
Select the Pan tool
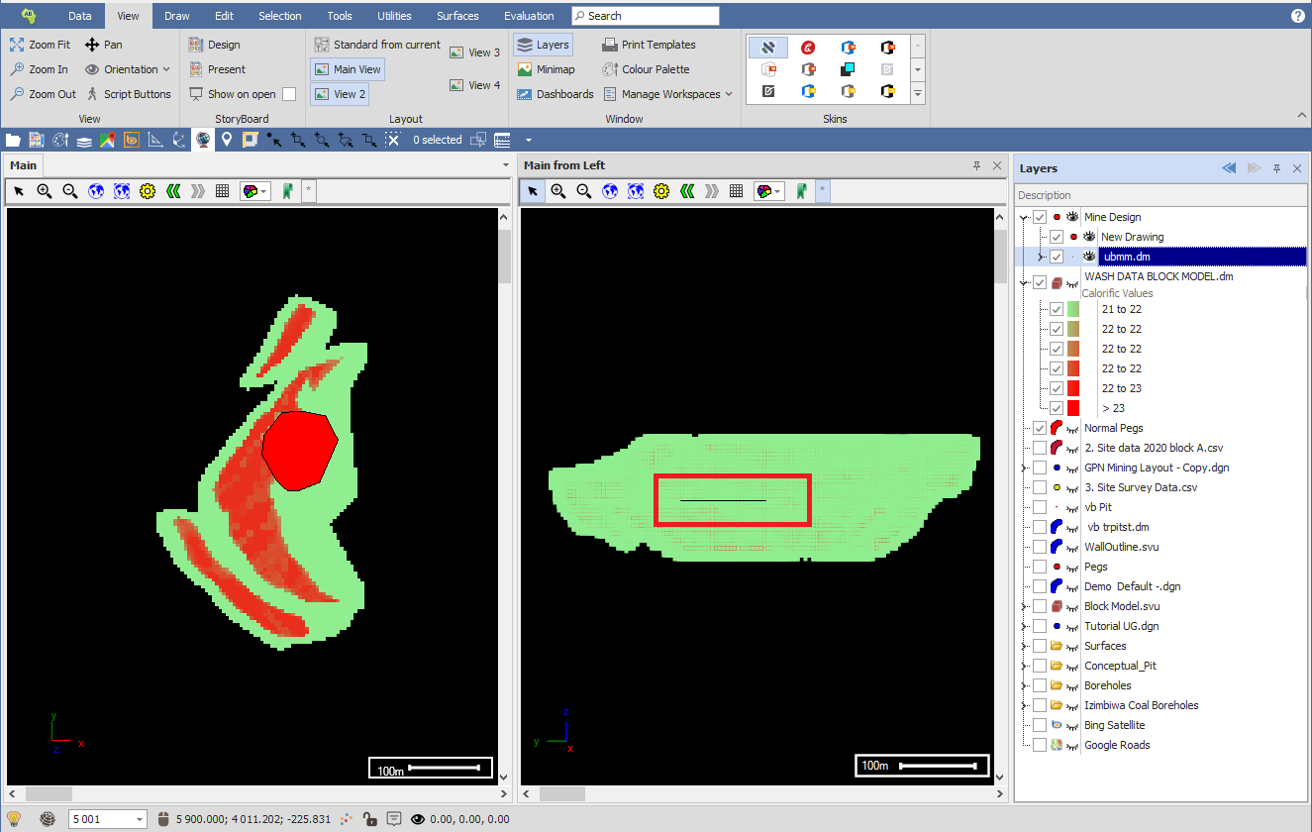coord(104,45)
